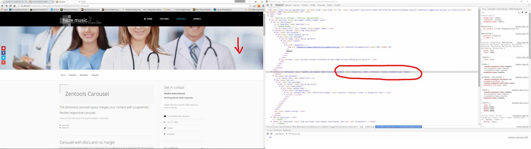The height and width of the screenshot is (149, 531).
Task: Share page via Google Plus side button
Action: (3, 62)
